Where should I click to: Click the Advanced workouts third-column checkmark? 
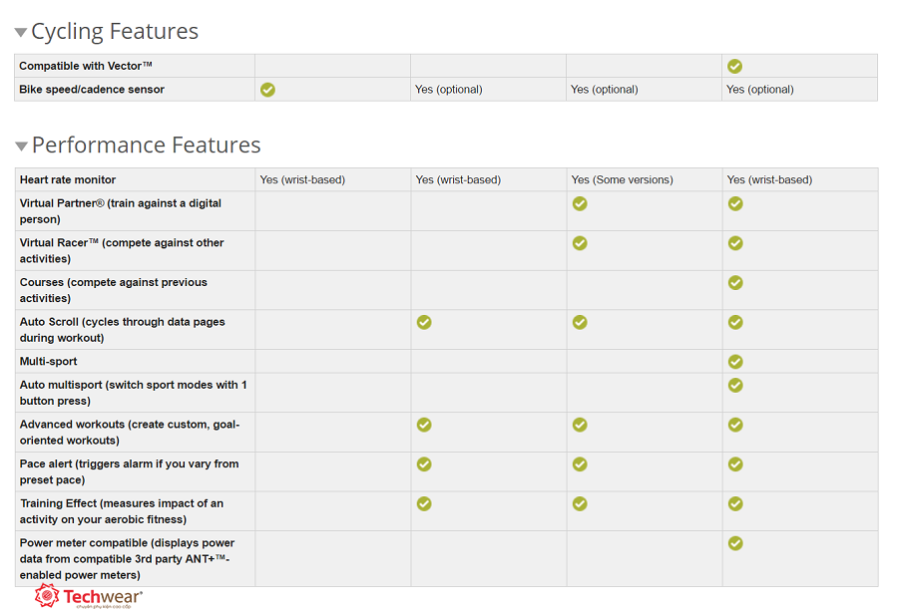click(580, 425)
